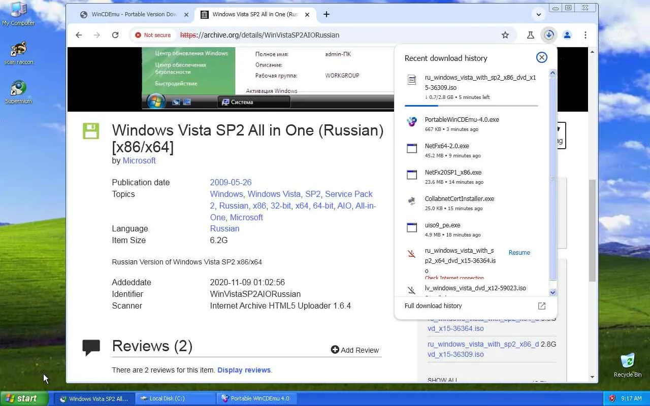Viewport: 650px width, 406px height.
Task: Select the Recycle Bin desktop icon
Action: pyautogui.click(x=628, y=365)
